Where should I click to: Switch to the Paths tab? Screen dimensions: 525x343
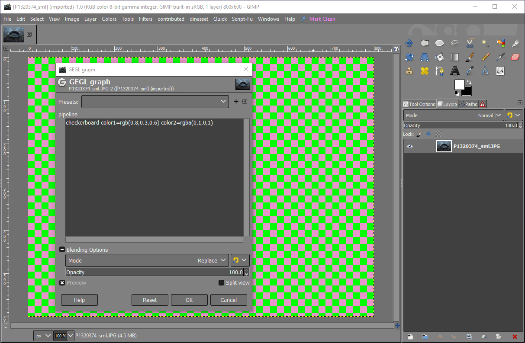pos(468,104)
